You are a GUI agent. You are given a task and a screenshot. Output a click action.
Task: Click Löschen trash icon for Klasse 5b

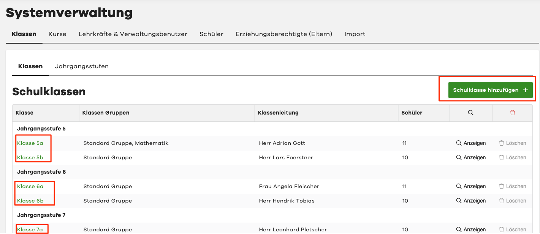(501, 157)
